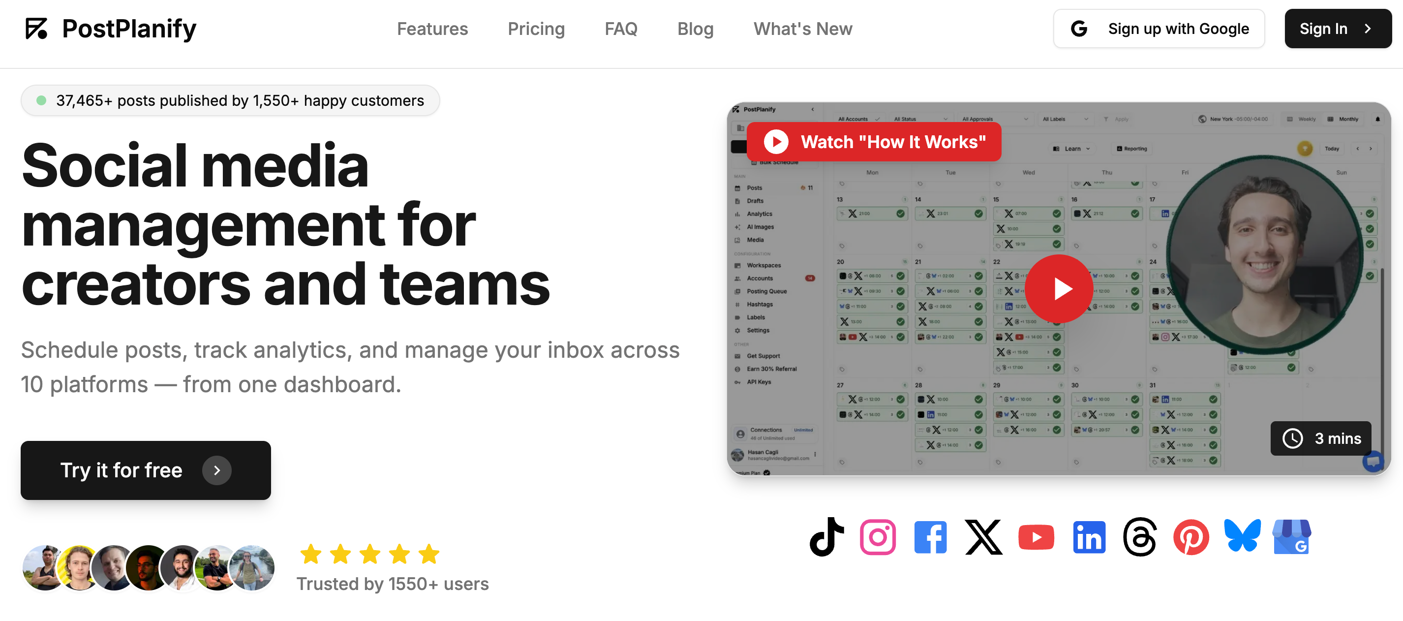Click the Google Business Profile icon

pyautogui.click(x=1291, y=537)
